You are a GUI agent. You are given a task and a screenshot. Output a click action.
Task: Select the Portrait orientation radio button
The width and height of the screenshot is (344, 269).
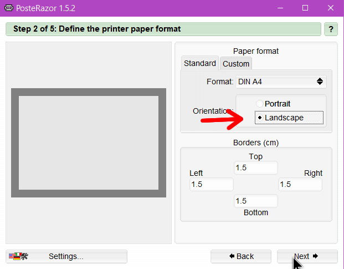[260, 104]
